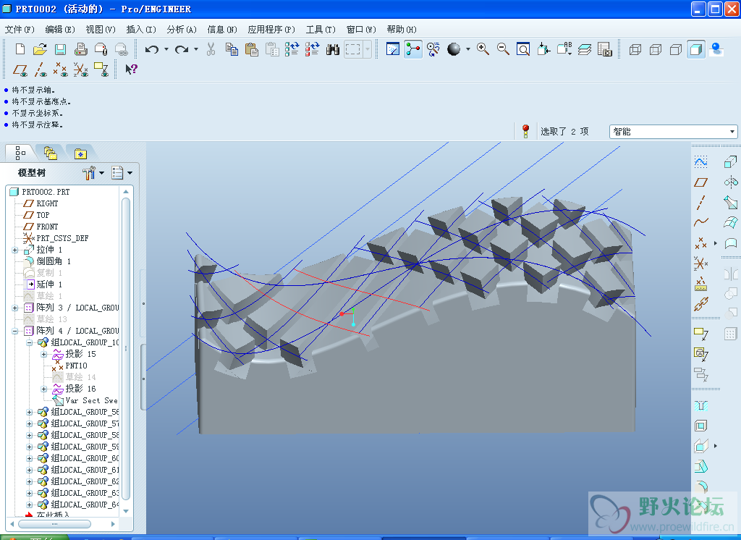Viewport: 741px width, 540px height.
Task: Select the Hole tool in the right toolbar
Action: click(x=700, y=405)
